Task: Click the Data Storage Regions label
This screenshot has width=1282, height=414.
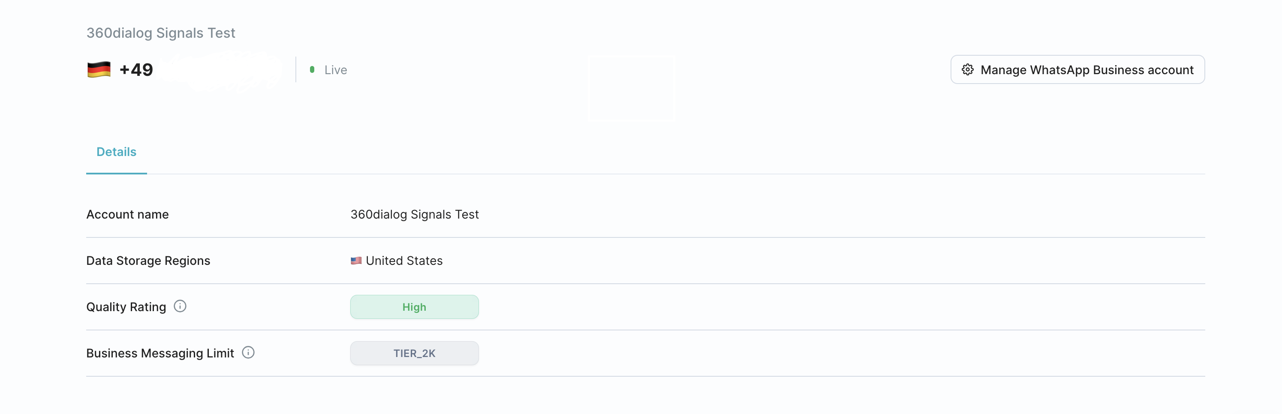Action: [148, 261]
